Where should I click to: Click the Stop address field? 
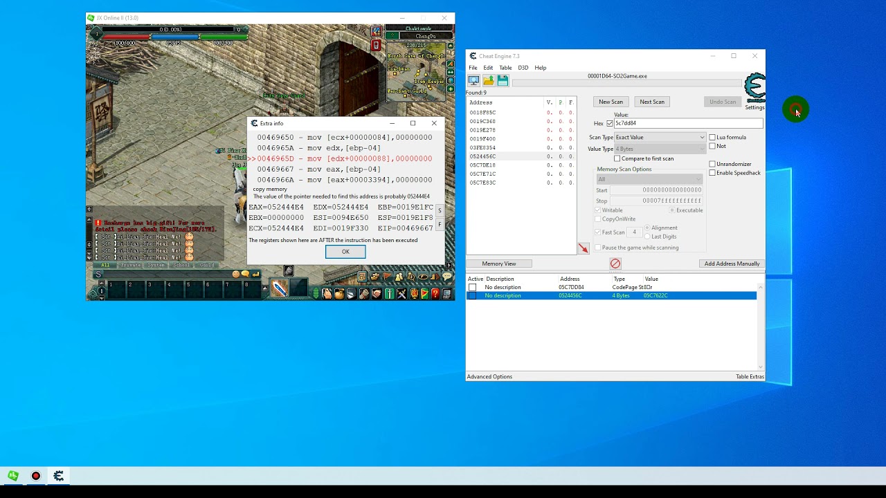[656, 201]
